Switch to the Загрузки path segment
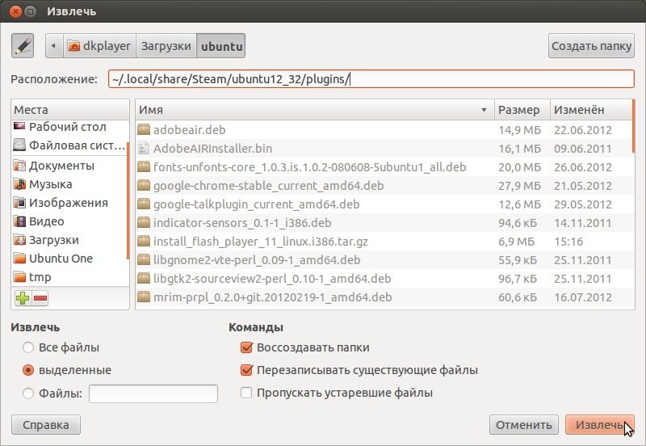 (166, 46)
